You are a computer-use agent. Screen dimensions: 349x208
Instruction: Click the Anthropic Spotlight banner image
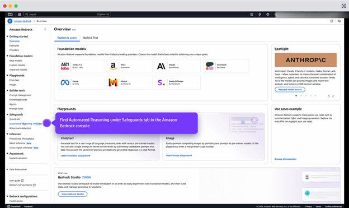pos(305,60)
